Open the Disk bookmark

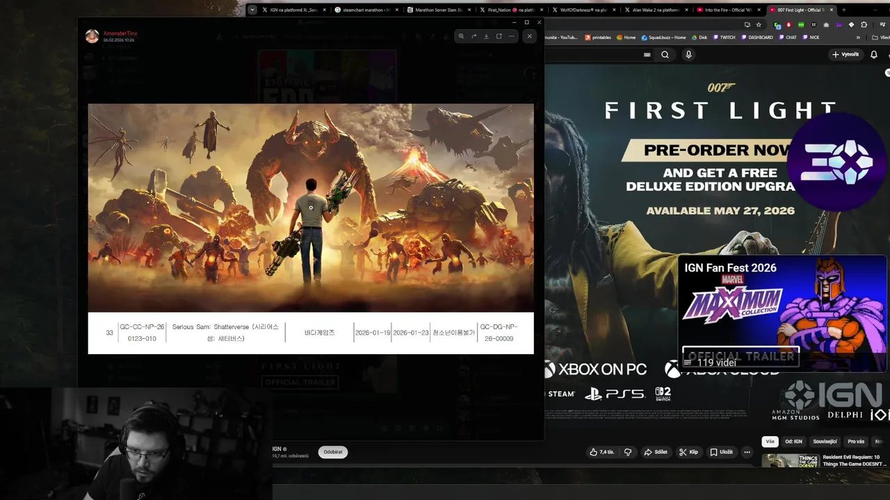click(x=699, y=37)
